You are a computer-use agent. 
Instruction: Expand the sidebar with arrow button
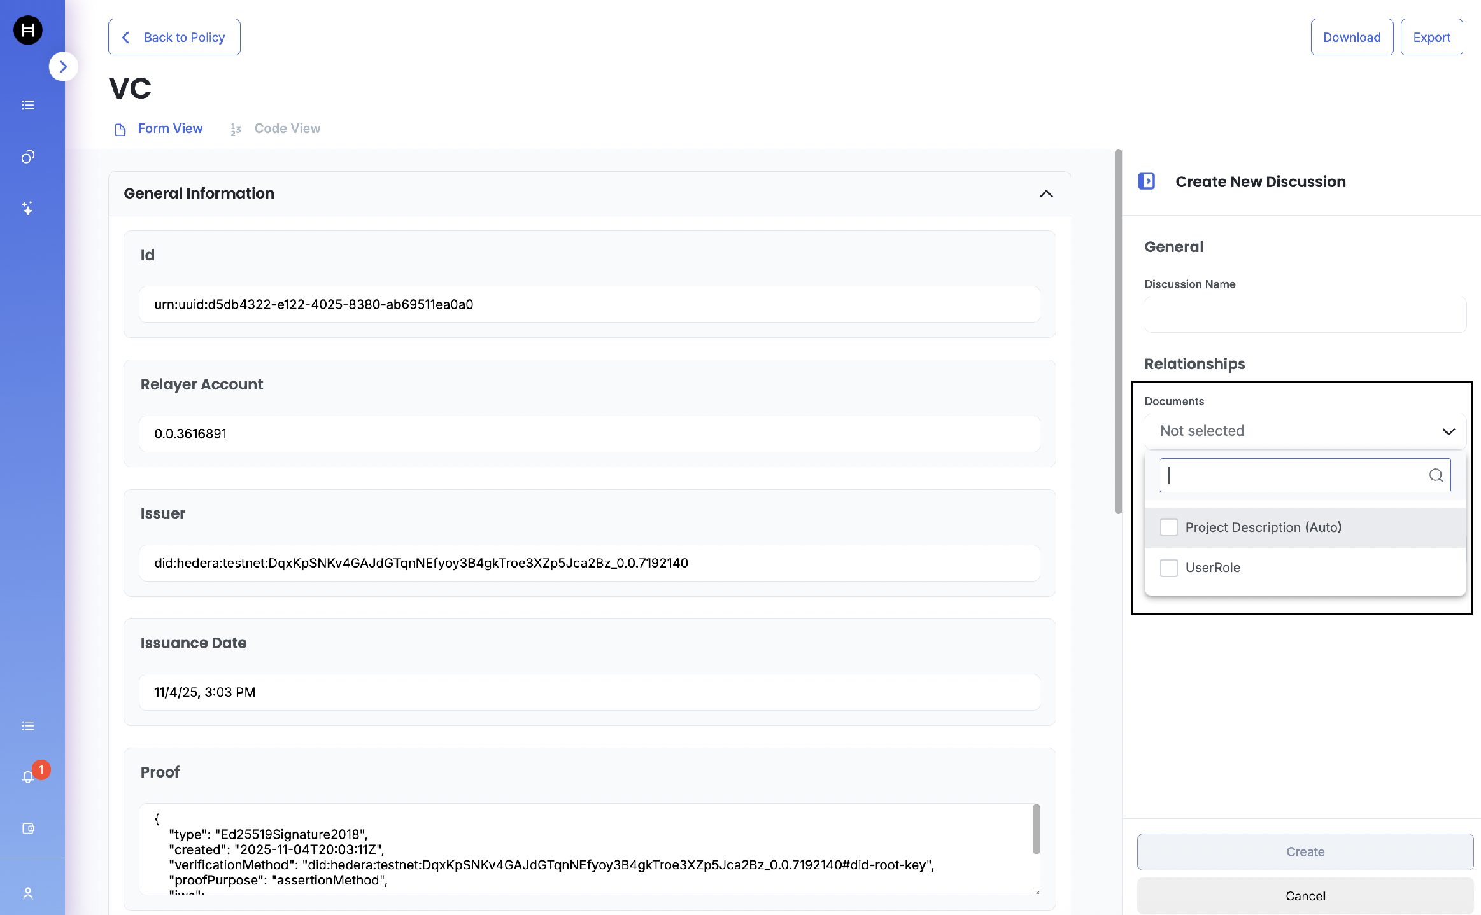point(63,67)
